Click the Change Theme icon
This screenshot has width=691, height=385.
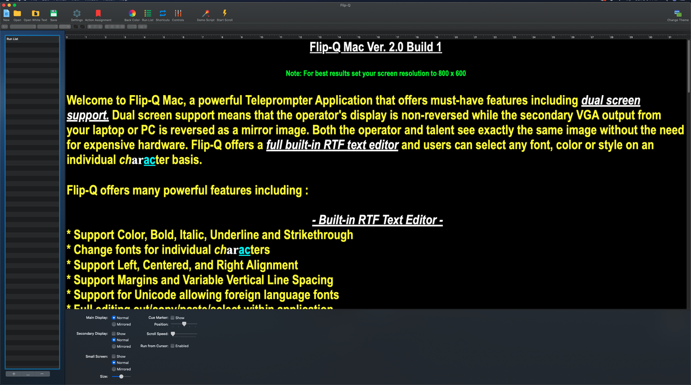click(678, 13)
